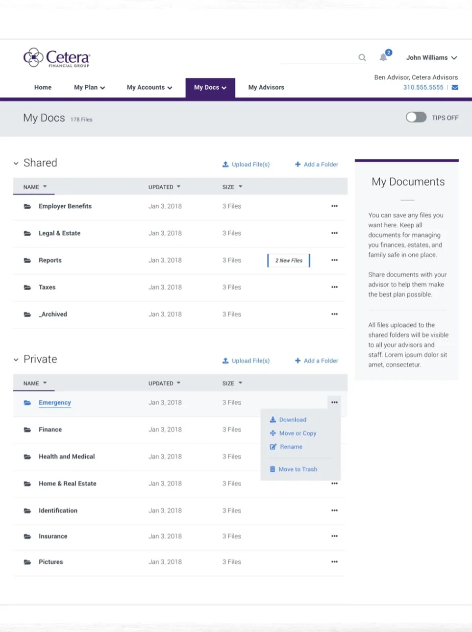Sort Shared table by Size
The height and width of the screenshot is (632, 472).
click(232, 187)
